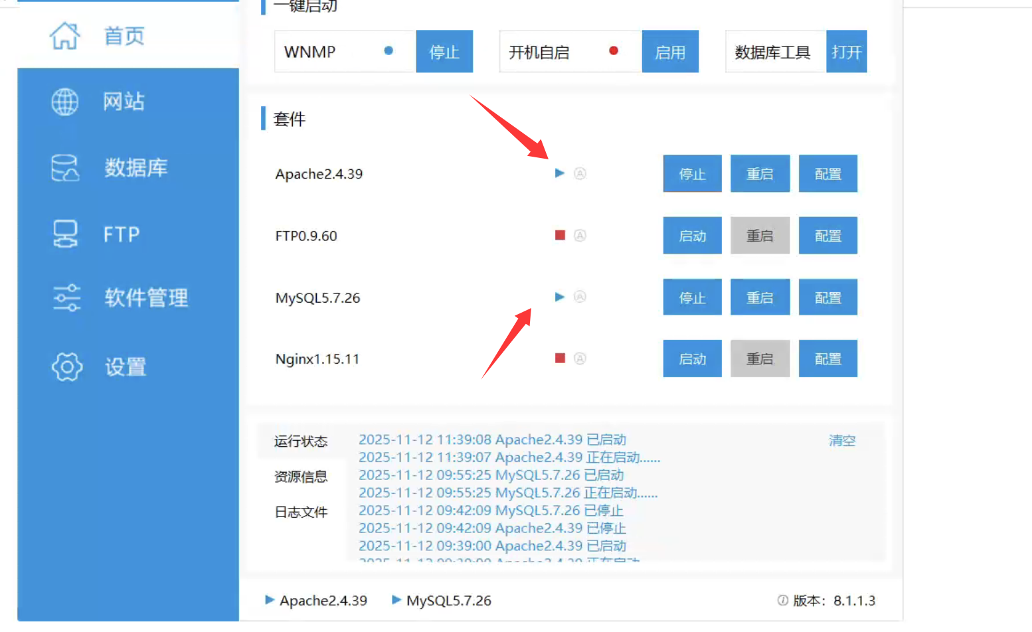The width and height of the screenshot is (1032, 632).
Task: Open 软件管理 sliders icon
Action: tap(66, 298)
